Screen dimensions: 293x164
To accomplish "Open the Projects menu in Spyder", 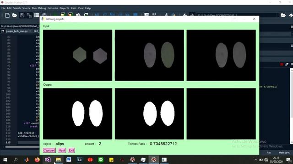I will click(64, 8).
